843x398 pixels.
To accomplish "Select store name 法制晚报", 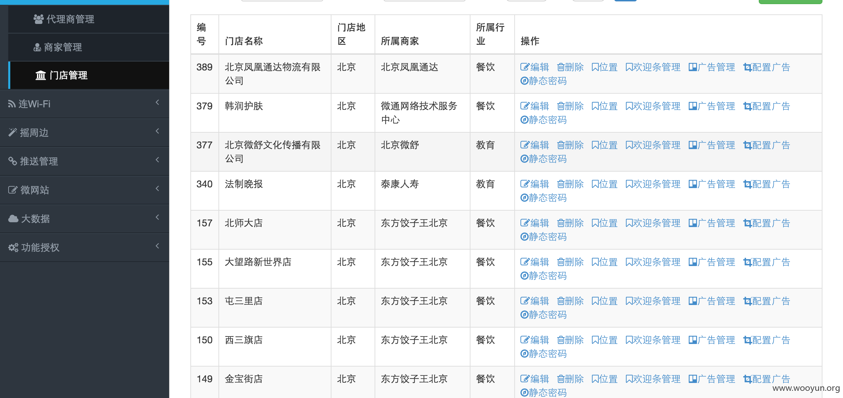I will coord(244,184).
